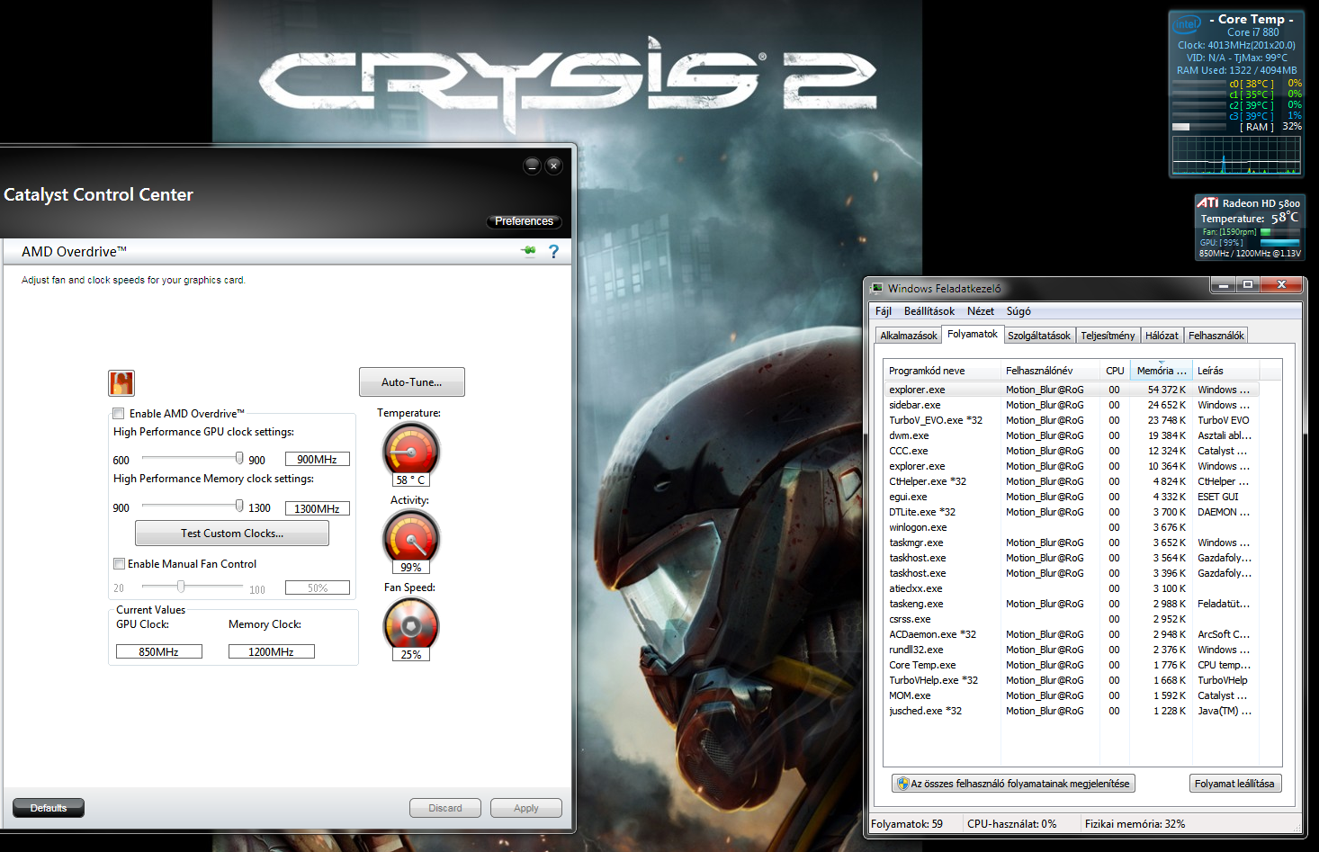
Task: Click the Task Manager title bar icon
Action: click(877, 288)
